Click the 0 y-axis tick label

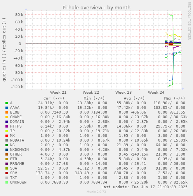coord(20,44)
